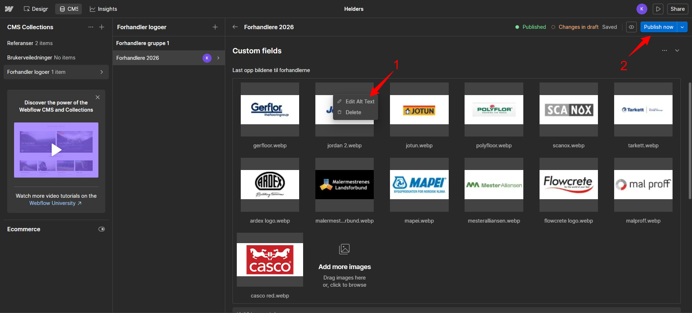
Task: Select the Tarkett logo thumbnail
Action: point(643,109)
